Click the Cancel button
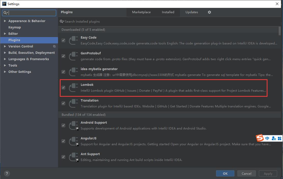Screen dimensions: 283x179 coord(246,173)
